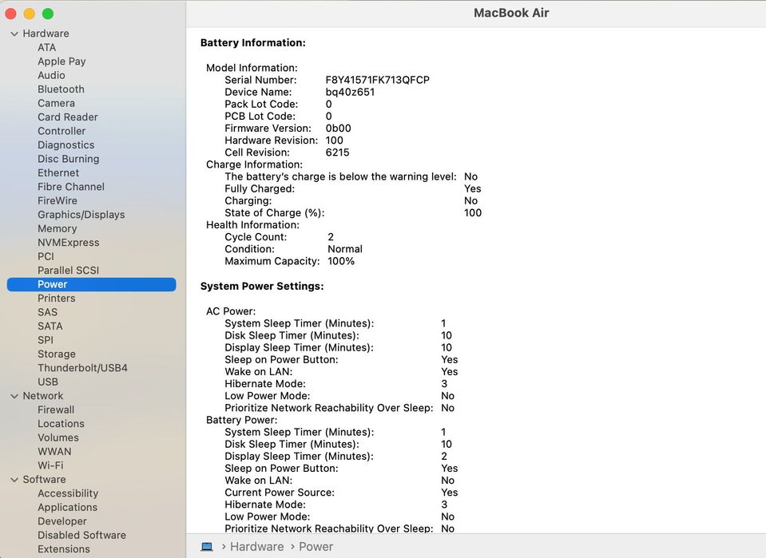Open Graphics/Displays entry

click(81, 215)
